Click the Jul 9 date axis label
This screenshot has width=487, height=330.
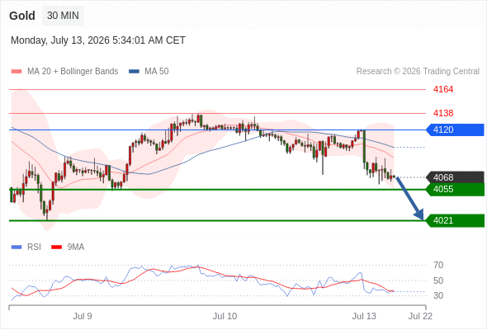(83, 316)
